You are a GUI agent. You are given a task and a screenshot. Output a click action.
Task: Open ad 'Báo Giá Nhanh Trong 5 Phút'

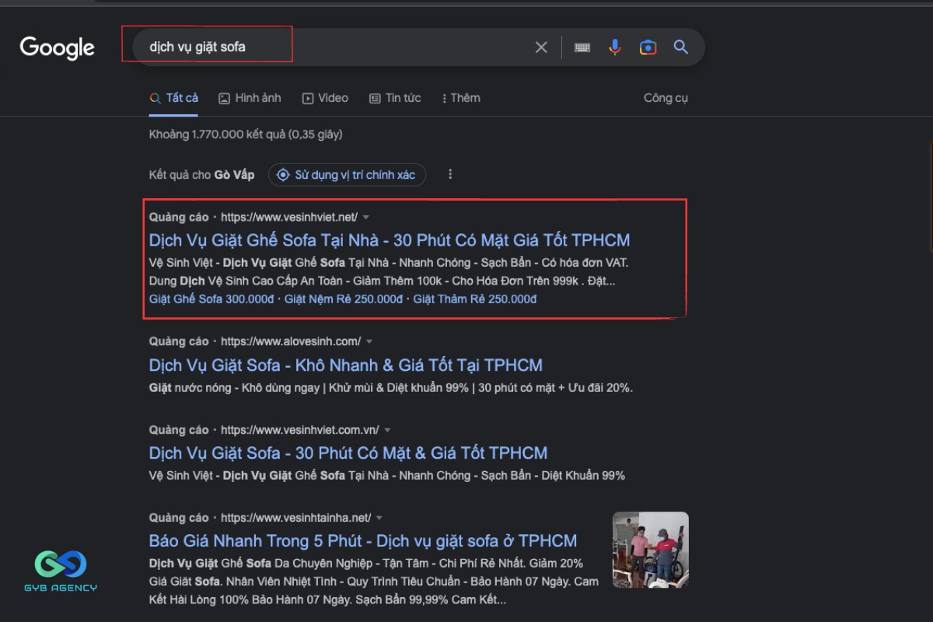click(x=363, y=541)
